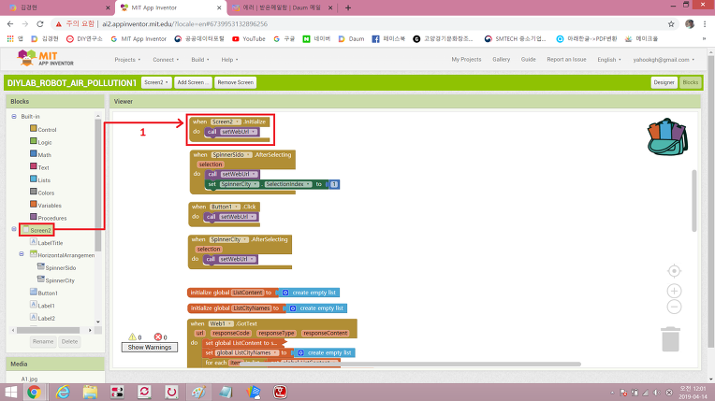Collapse the Built-in blocks tree

pos(14,117)
